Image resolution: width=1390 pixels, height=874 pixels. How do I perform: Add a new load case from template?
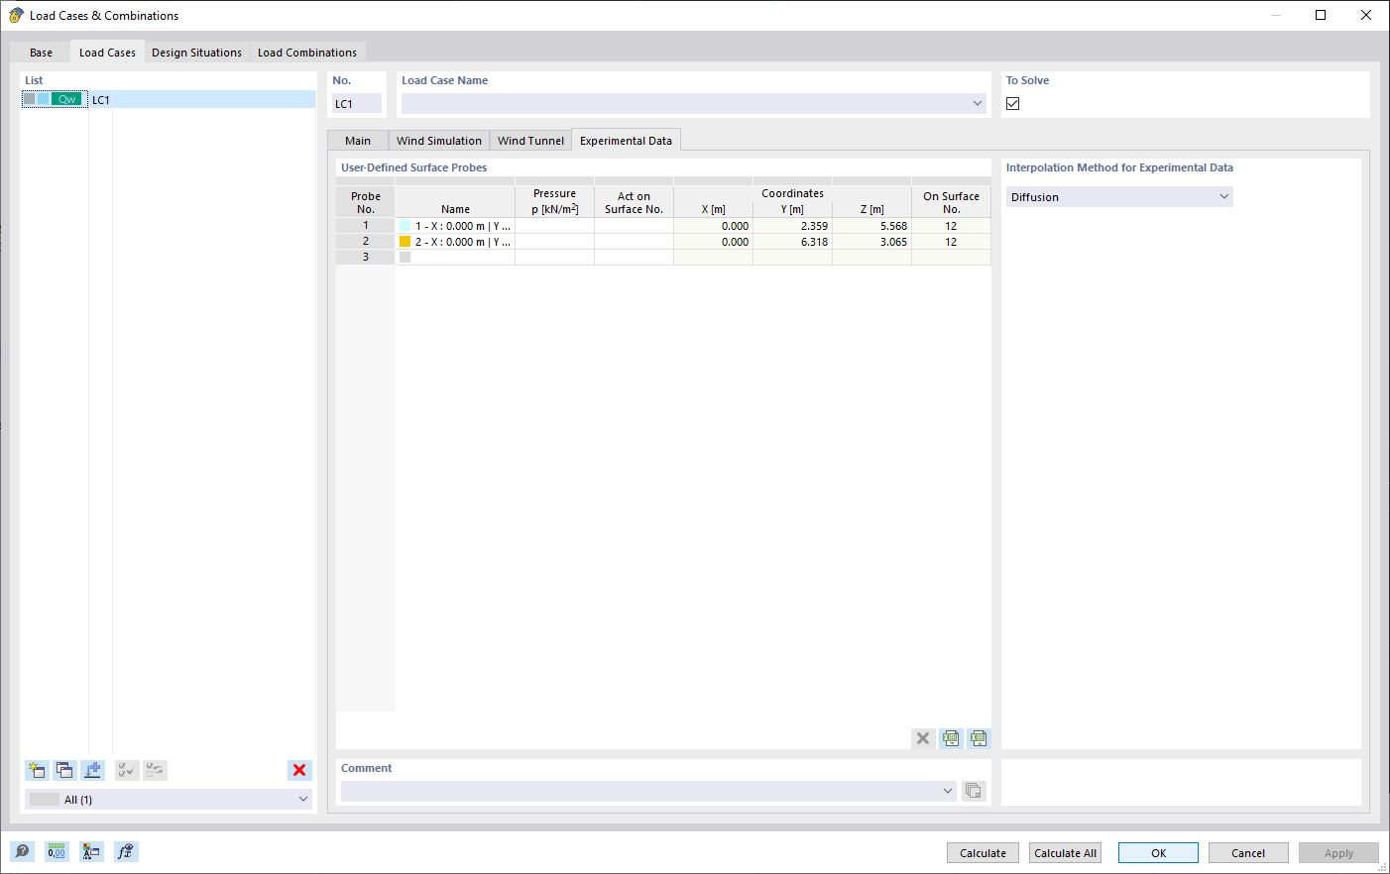click(x=92, y=770)
